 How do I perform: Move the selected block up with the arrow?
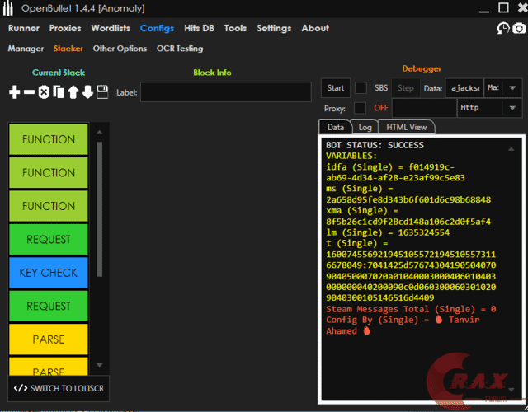(x=73, y=92)
